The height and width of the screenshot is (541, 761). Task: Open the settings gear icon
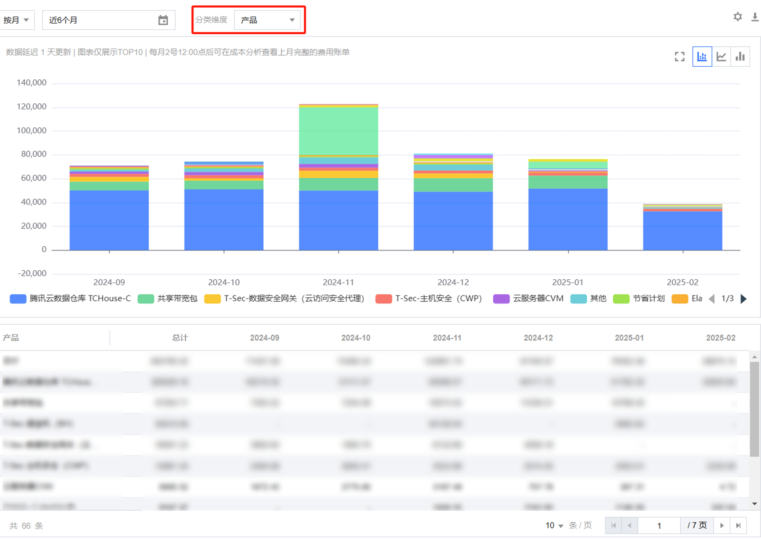pos(738,17)
